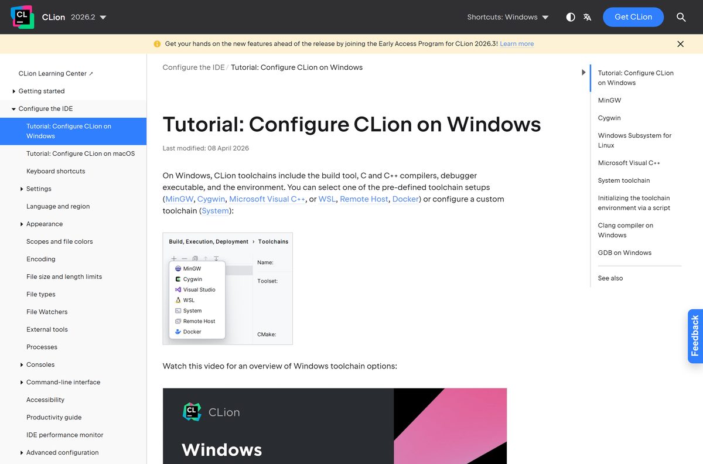Select Tutorial: Configure CLion on macOS
Image resolution: width=703 pixels, height=464 pixels.
[80, 153]
